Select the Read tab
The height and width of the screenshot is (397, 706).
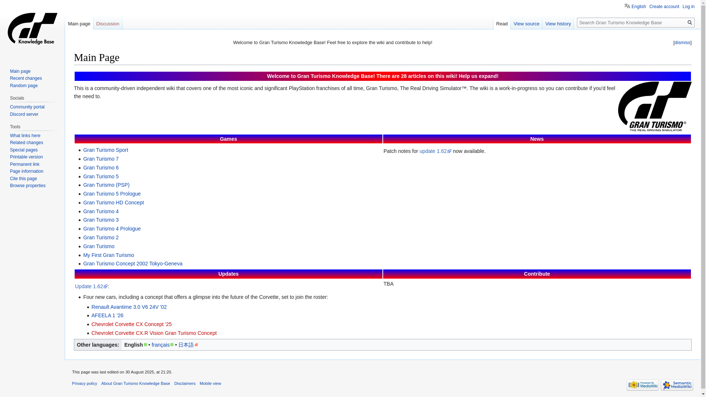(x=502, y=24)
